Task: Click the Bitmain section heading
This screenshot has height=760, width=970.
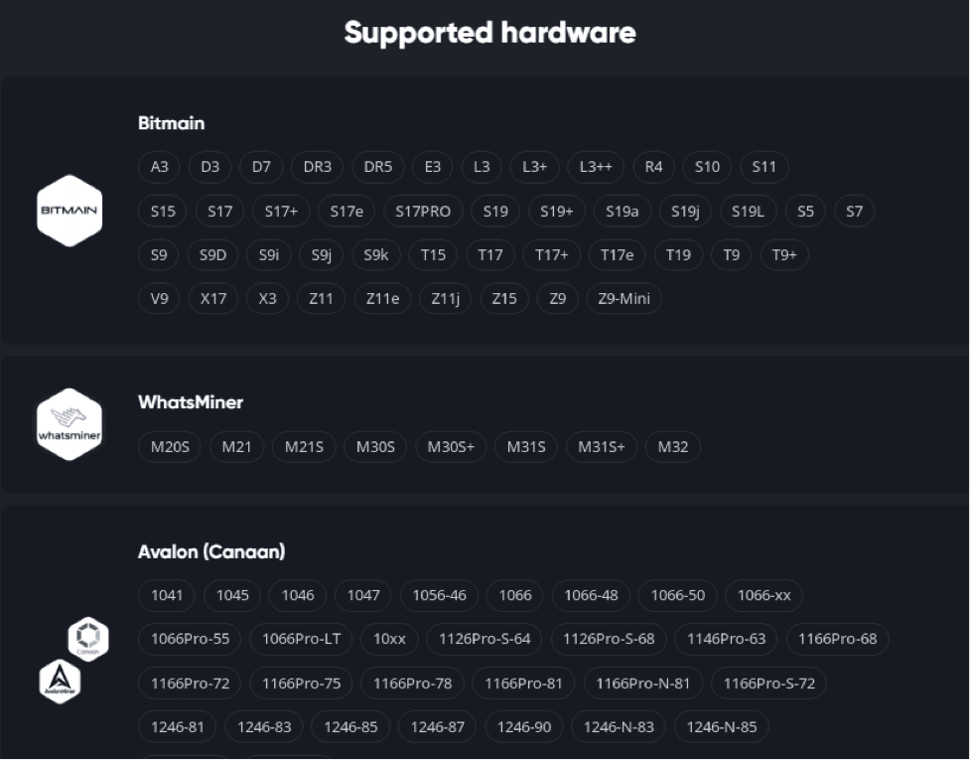Action: click(x=170, y=123)
